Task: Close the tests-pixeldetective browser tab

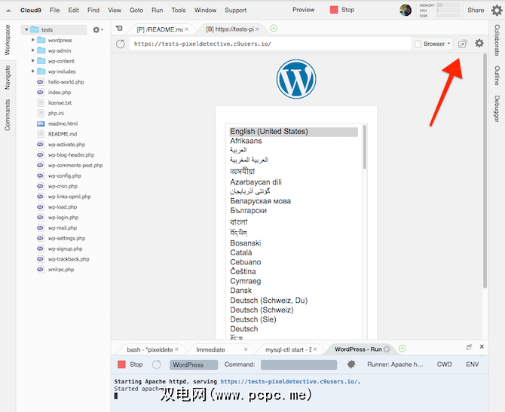Action: pyautogui.click(x=257, y=29)
